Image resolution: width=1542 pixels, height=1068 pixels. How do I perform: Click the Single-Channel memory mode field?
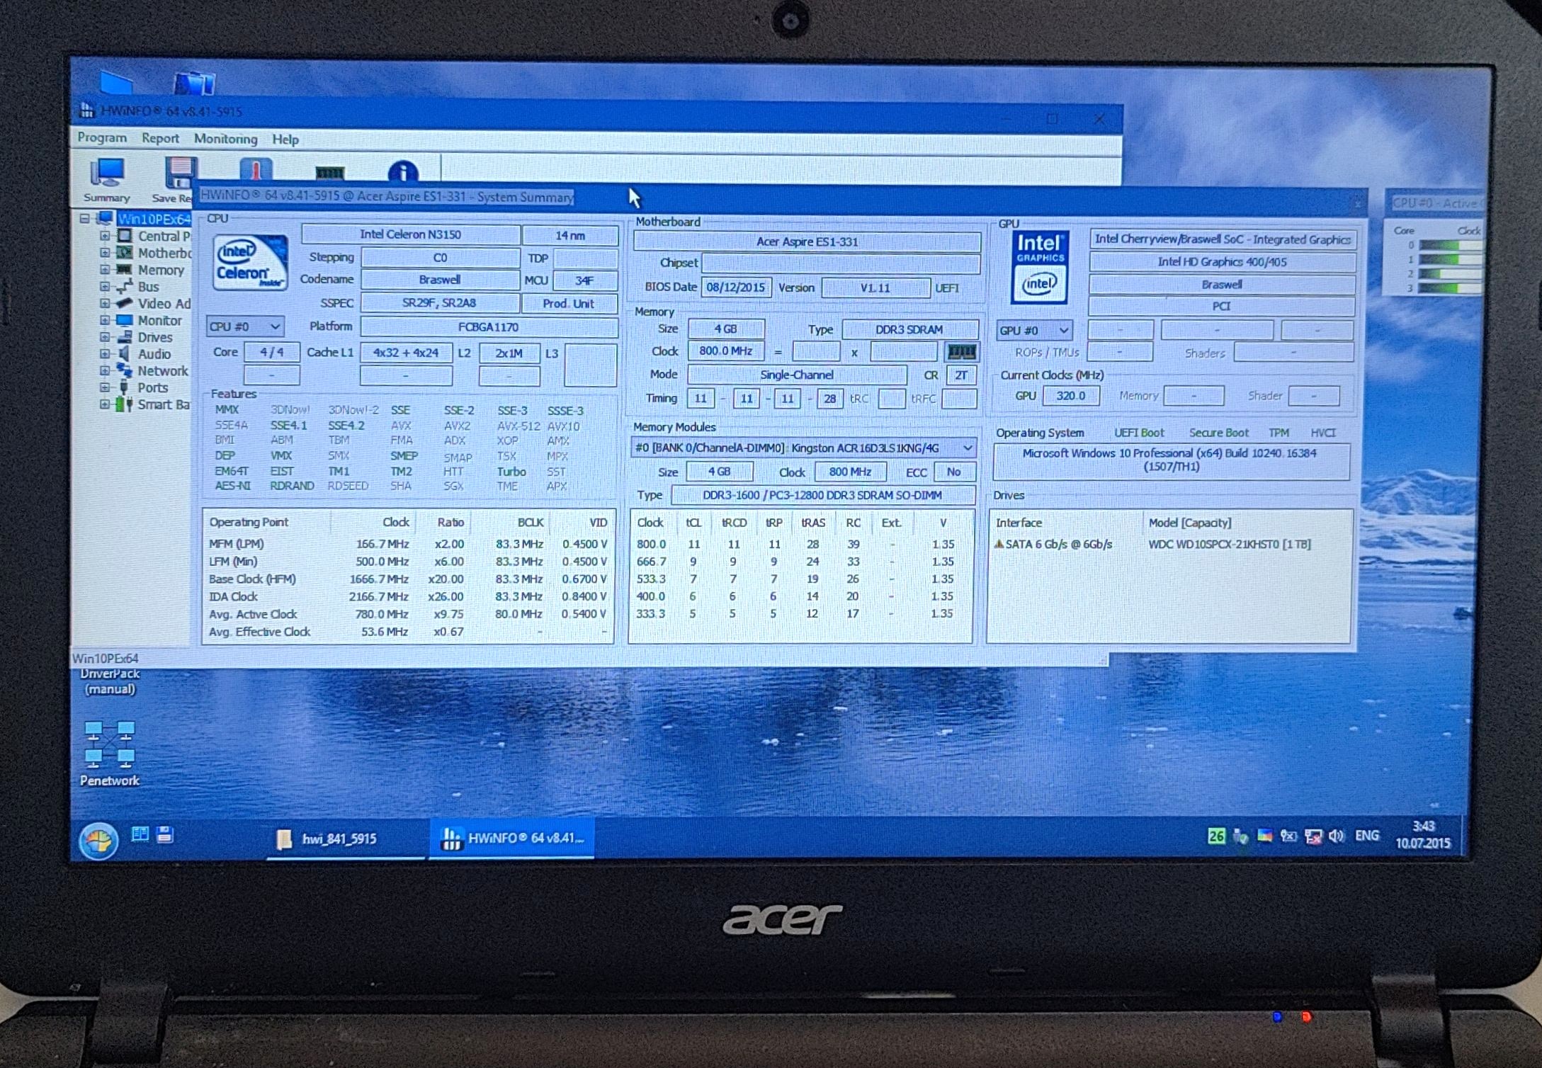797,375
